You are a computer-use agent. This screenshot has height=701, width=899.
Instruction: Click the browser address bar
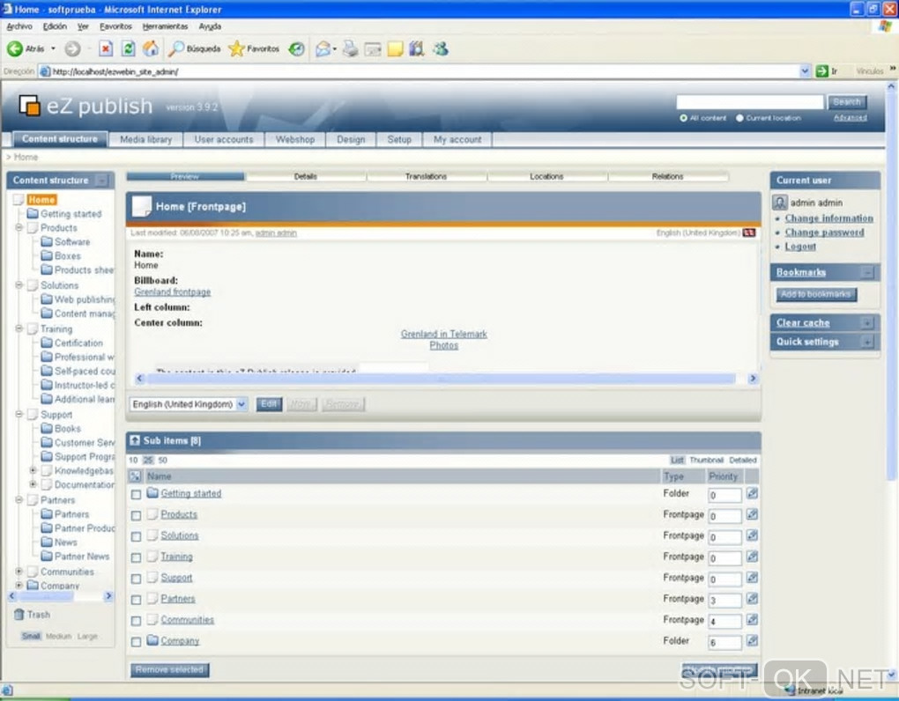[424, 71]
